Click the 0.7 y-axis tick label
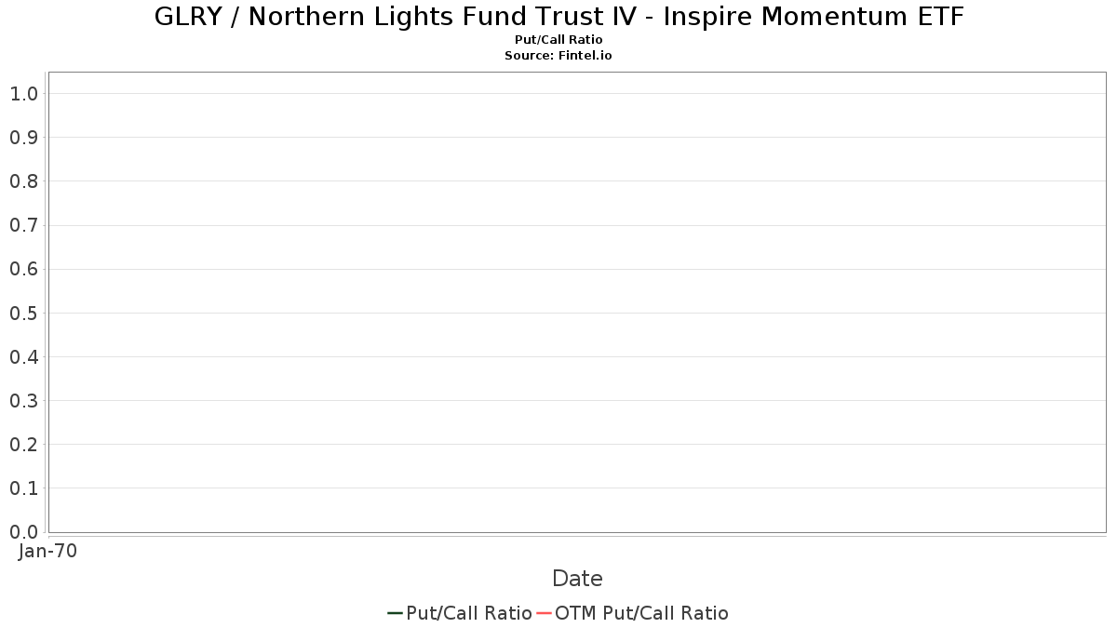This screenshot has height=628, width=1117. coord(23,225)
